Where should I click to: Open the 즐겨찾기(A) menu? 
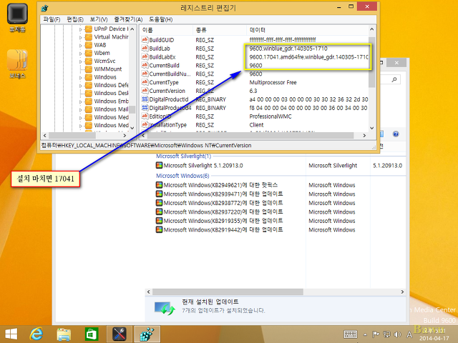click(x=128, y=19)
